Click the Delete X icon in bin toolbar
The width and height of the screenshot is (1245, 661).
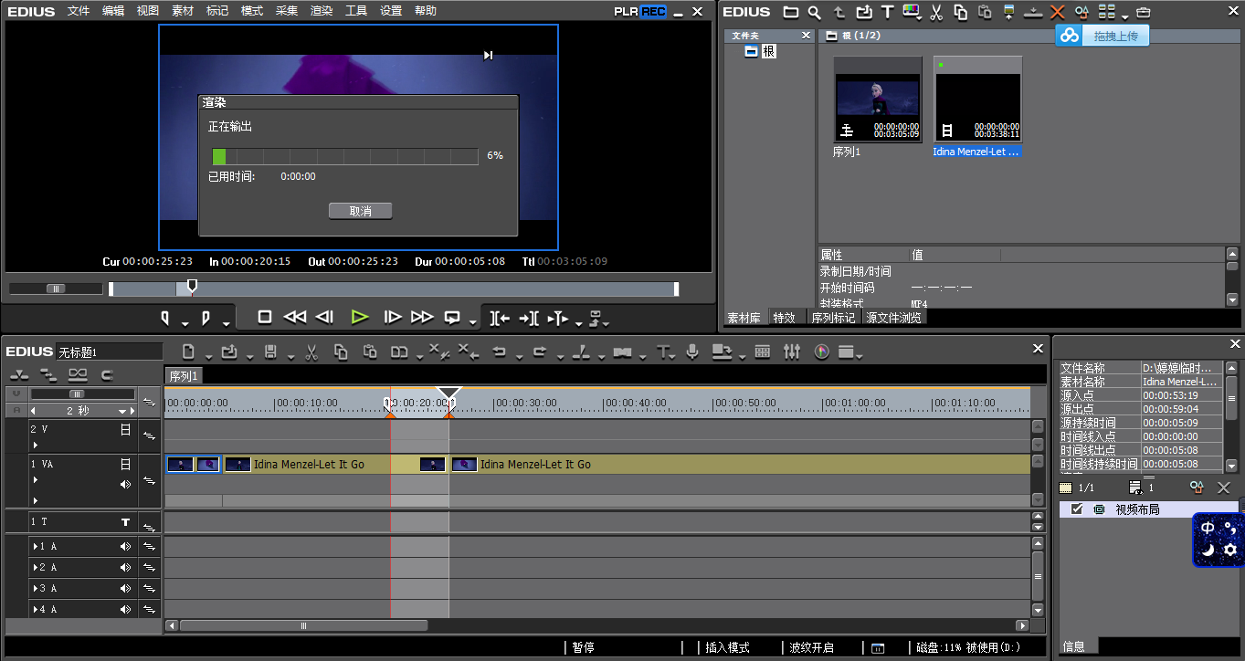1058,12
